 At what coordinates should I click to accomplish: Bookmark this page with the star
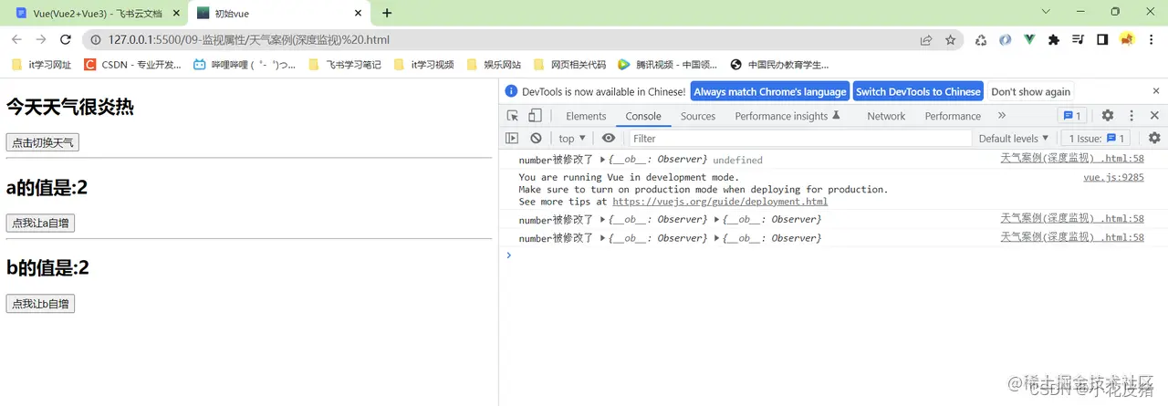click(x=951, y=40)
